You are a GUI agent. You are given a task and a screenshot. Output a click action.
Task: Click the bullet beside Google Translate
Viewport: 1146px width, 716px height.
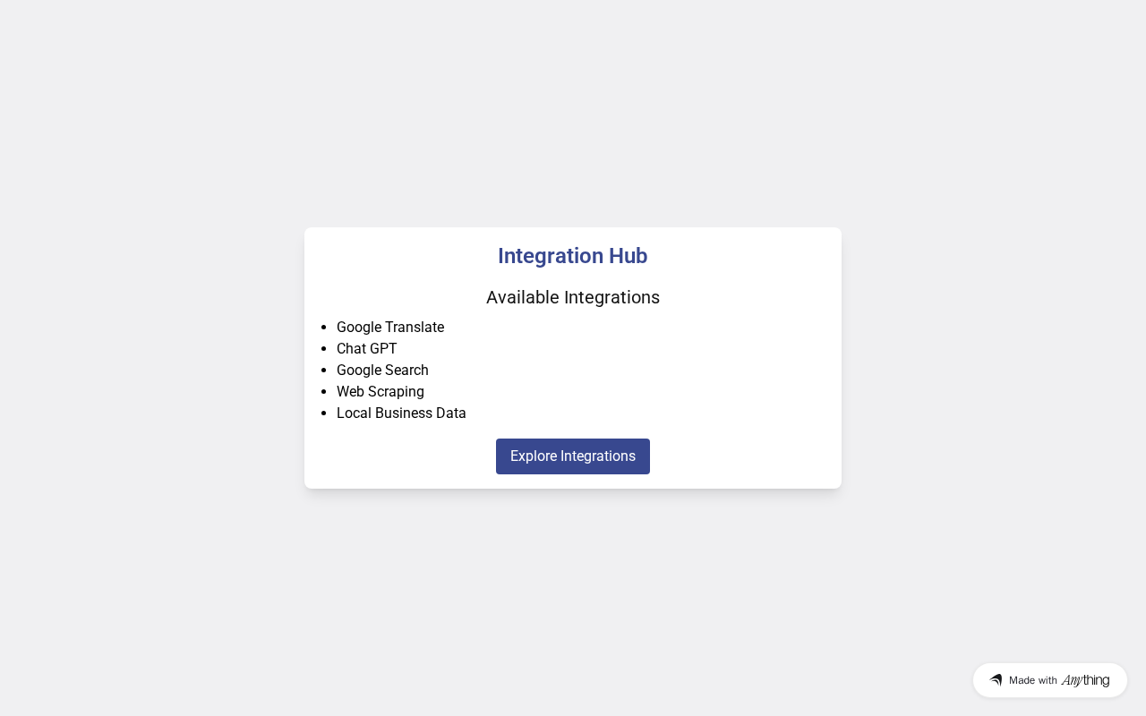coord(323,328)
